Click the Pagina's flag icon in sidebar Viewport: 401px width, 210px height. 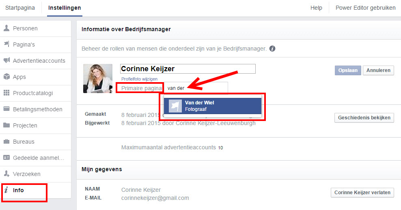click(6, 44)
